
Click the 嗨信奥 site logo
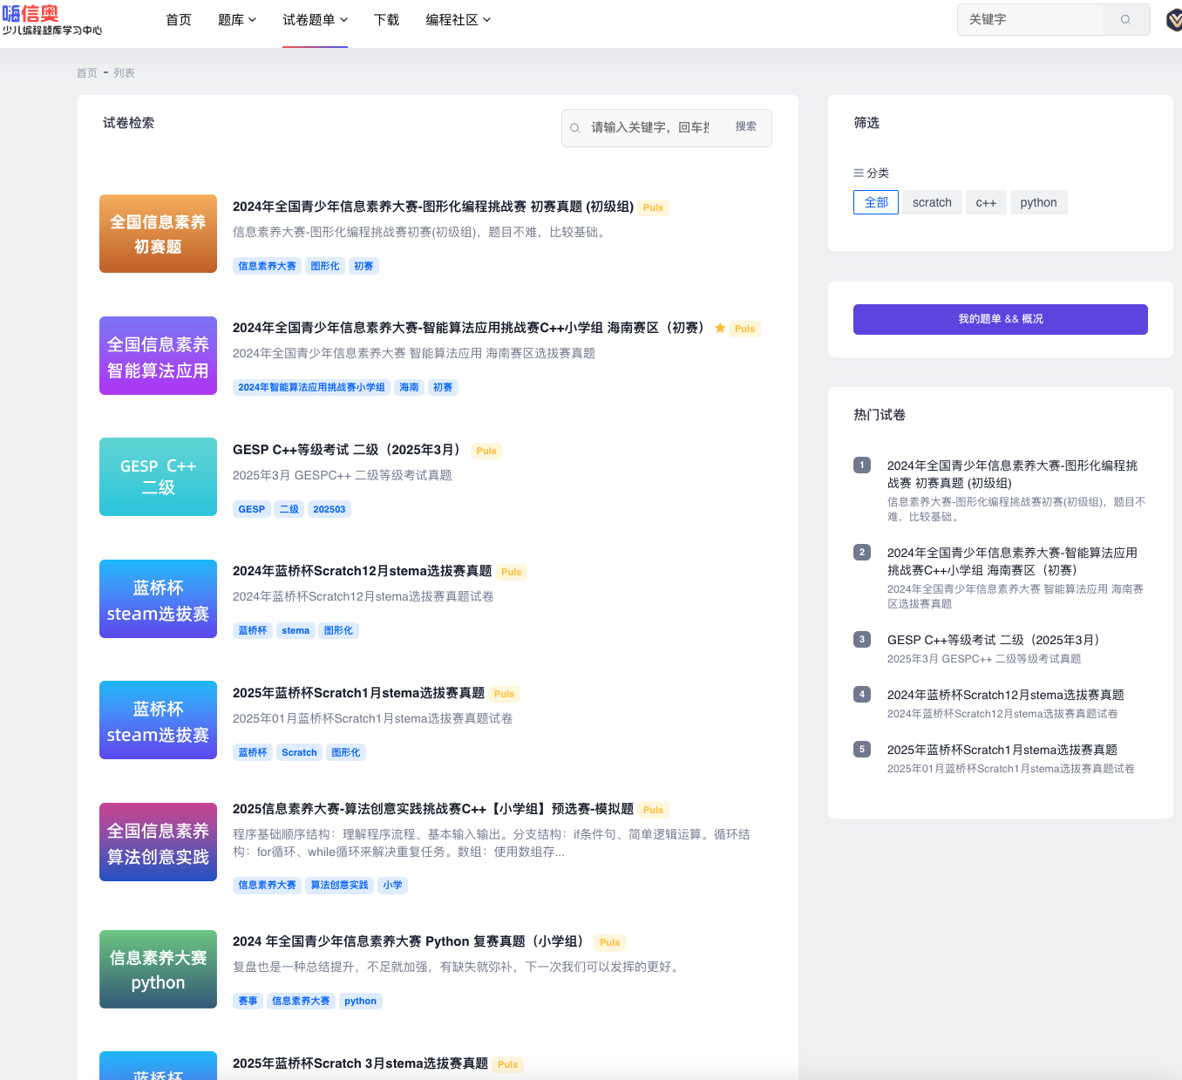tap(51, 20)
